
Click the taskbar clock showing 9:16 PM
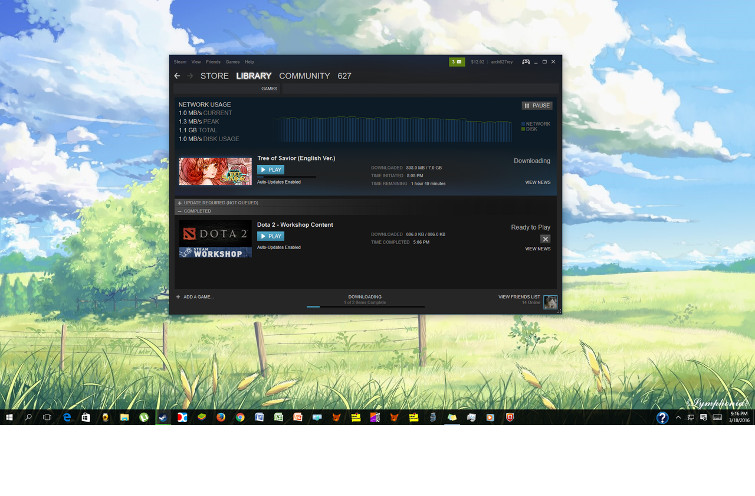coord(739,417)
